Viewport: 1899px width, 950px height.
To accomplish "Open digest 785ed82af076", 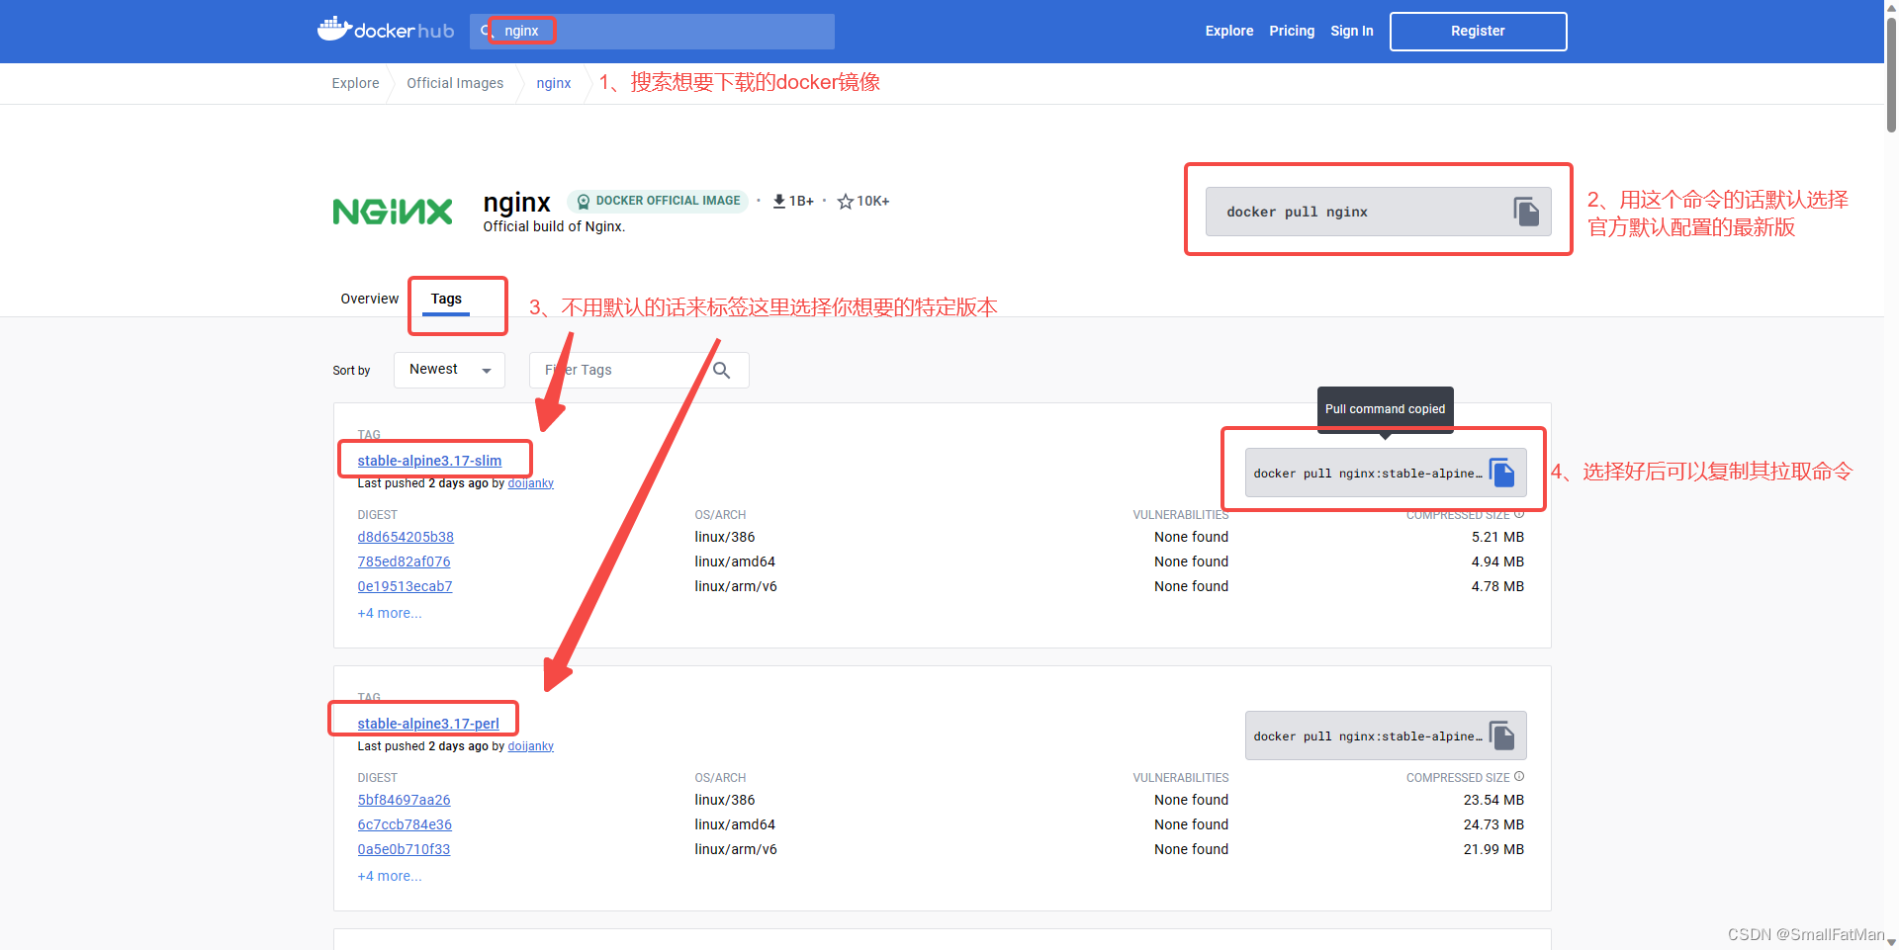I will [x=404, y=561].
